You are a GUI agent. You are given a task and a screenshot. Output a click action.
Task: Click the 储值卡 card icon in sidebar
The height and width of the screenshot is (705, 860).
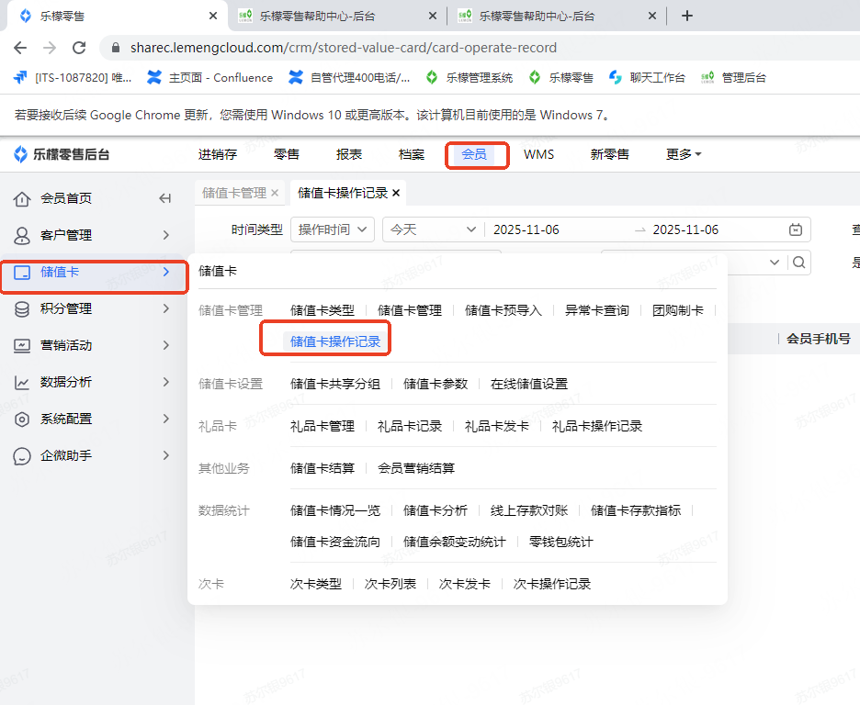(22, 273)
